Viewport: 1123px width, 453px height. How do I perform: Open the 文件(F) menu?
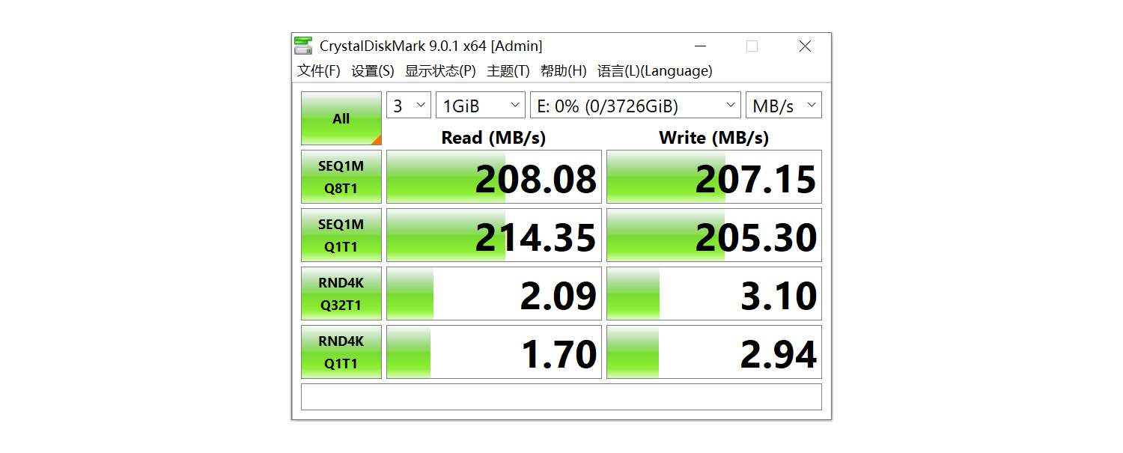point(319,71)
